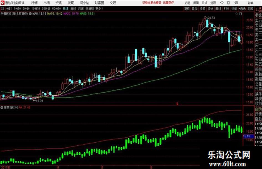The width and height of the screenshot is (262, 169).
Task: Open the 行情 menu
Action: coord(34,3)
